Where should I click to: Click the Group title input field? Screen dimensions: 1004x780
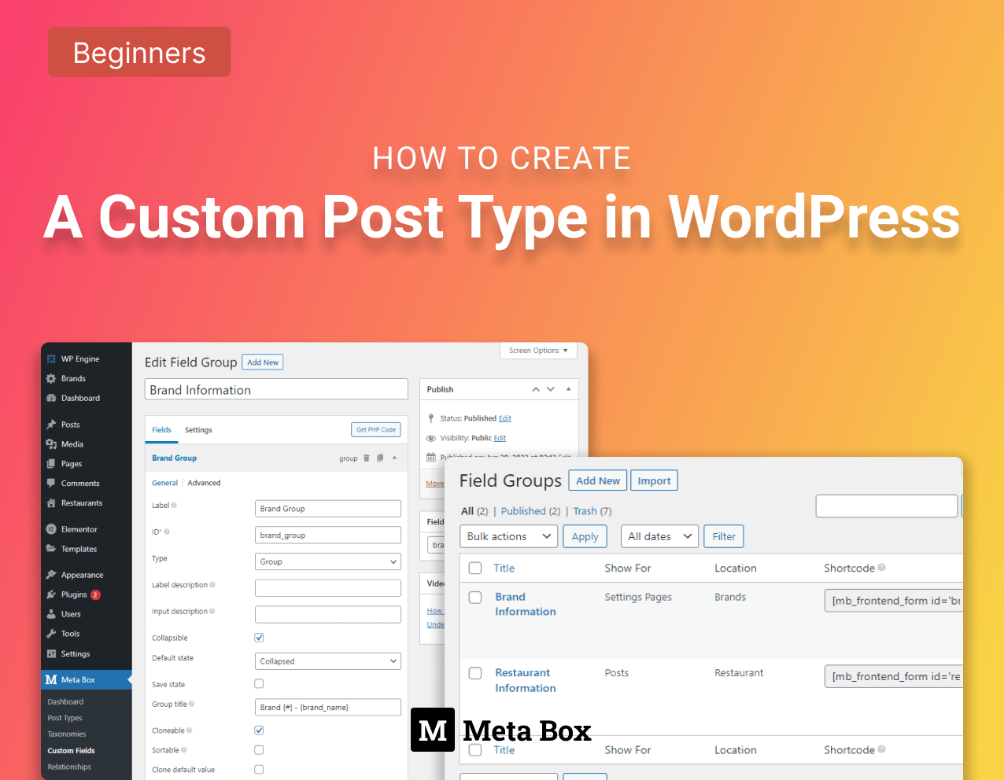[x=328, y=708]
